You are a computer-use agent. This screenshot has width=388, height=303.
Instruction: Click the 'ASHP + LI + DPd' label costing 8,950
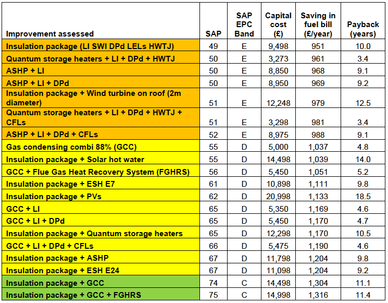pyautogui.click(x=37, y=83)
